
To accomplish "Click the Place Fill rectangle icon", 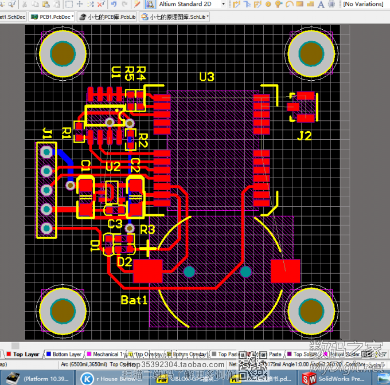I will click(x=300, y=4).
